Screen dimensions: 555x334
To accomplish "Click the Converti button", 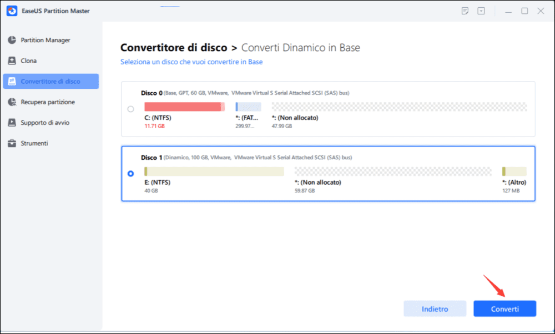I will tap(504, 308).
